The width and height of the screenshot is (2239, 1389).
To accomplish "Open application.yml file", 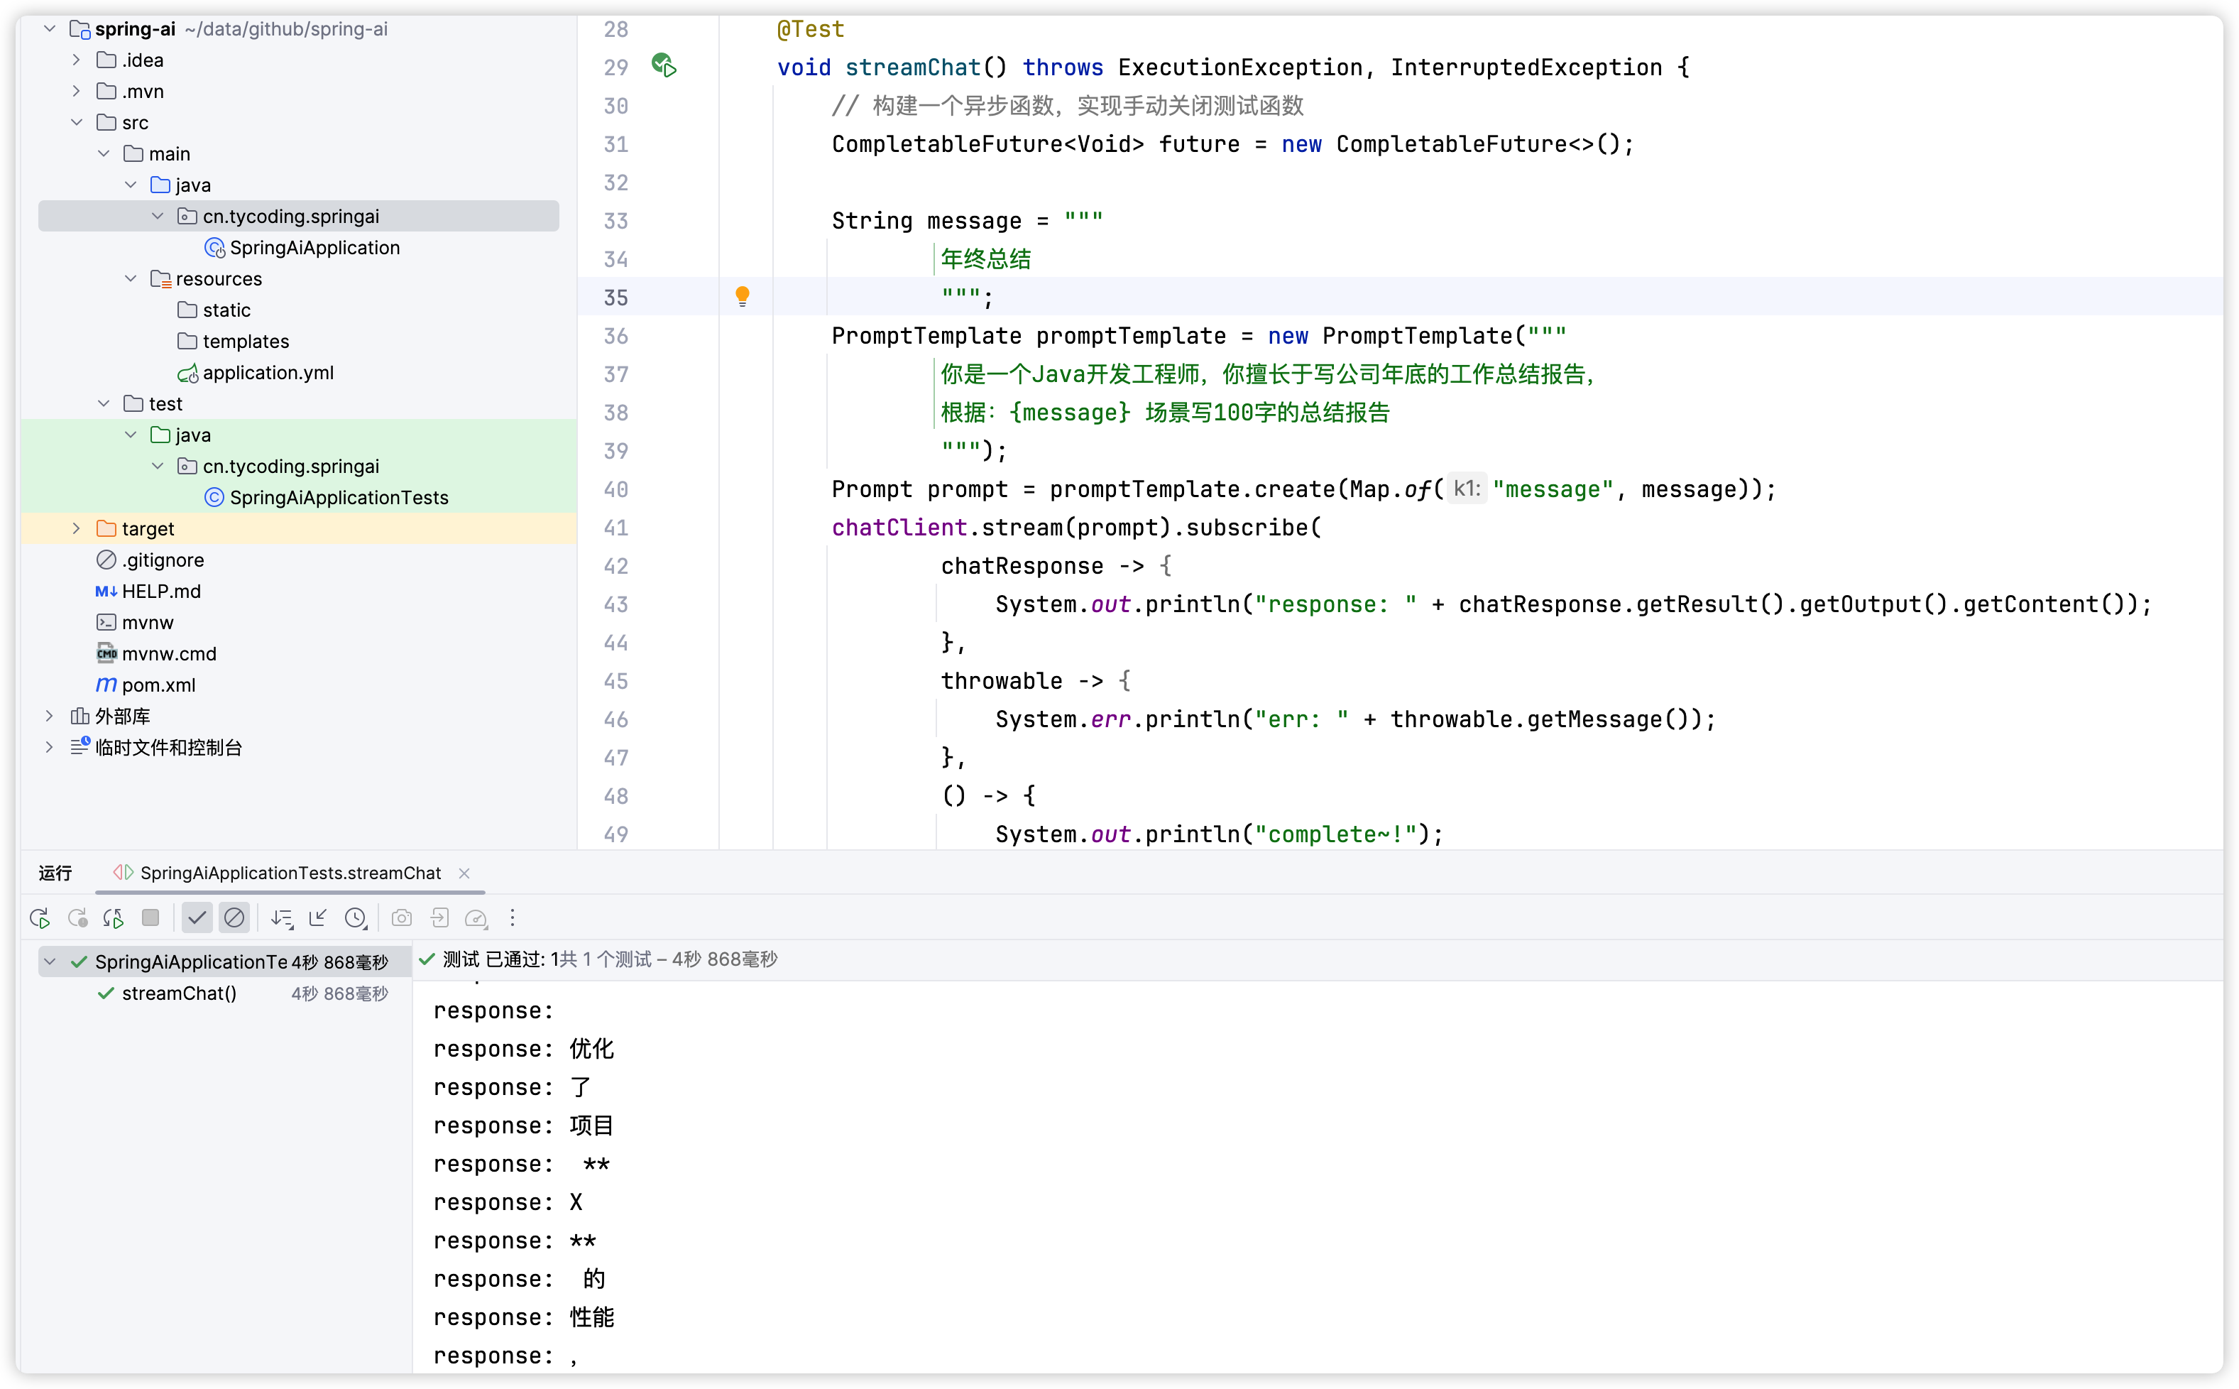I will point(267,373).
